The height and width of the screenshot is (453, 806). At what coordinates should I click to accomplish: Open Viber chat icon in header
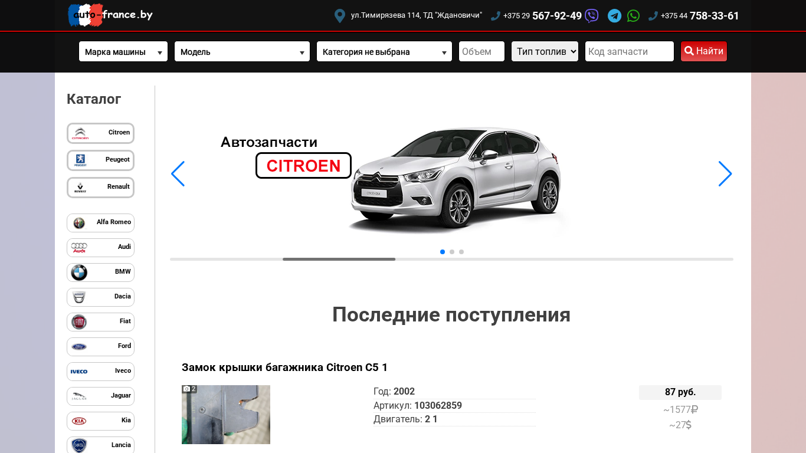[591, 16]
